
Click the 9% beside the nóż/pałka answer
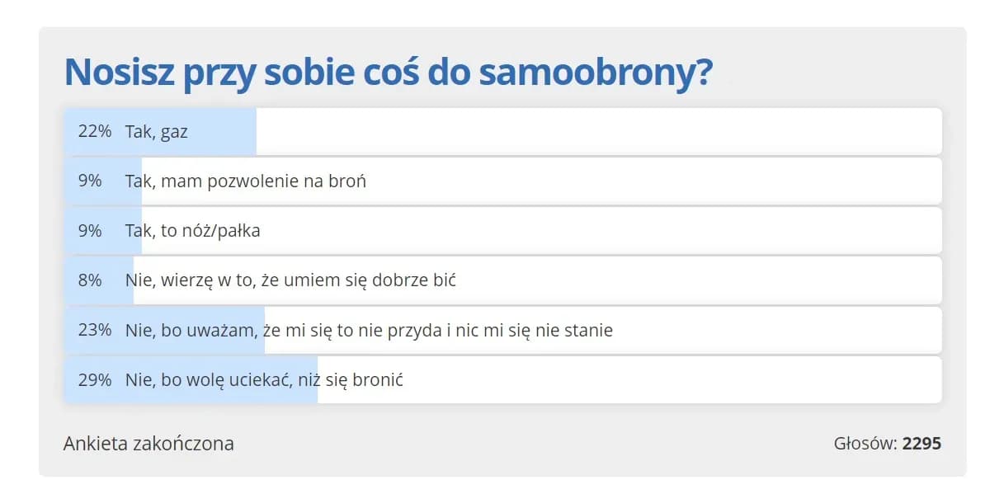point(90,231)
